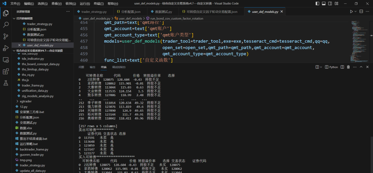
Task: Open the run options dropdown arrow
Action: 356,12
